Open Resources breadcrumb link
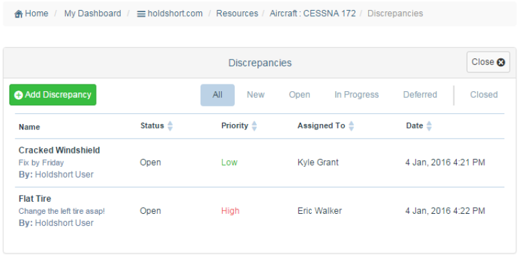 (237, 13)
